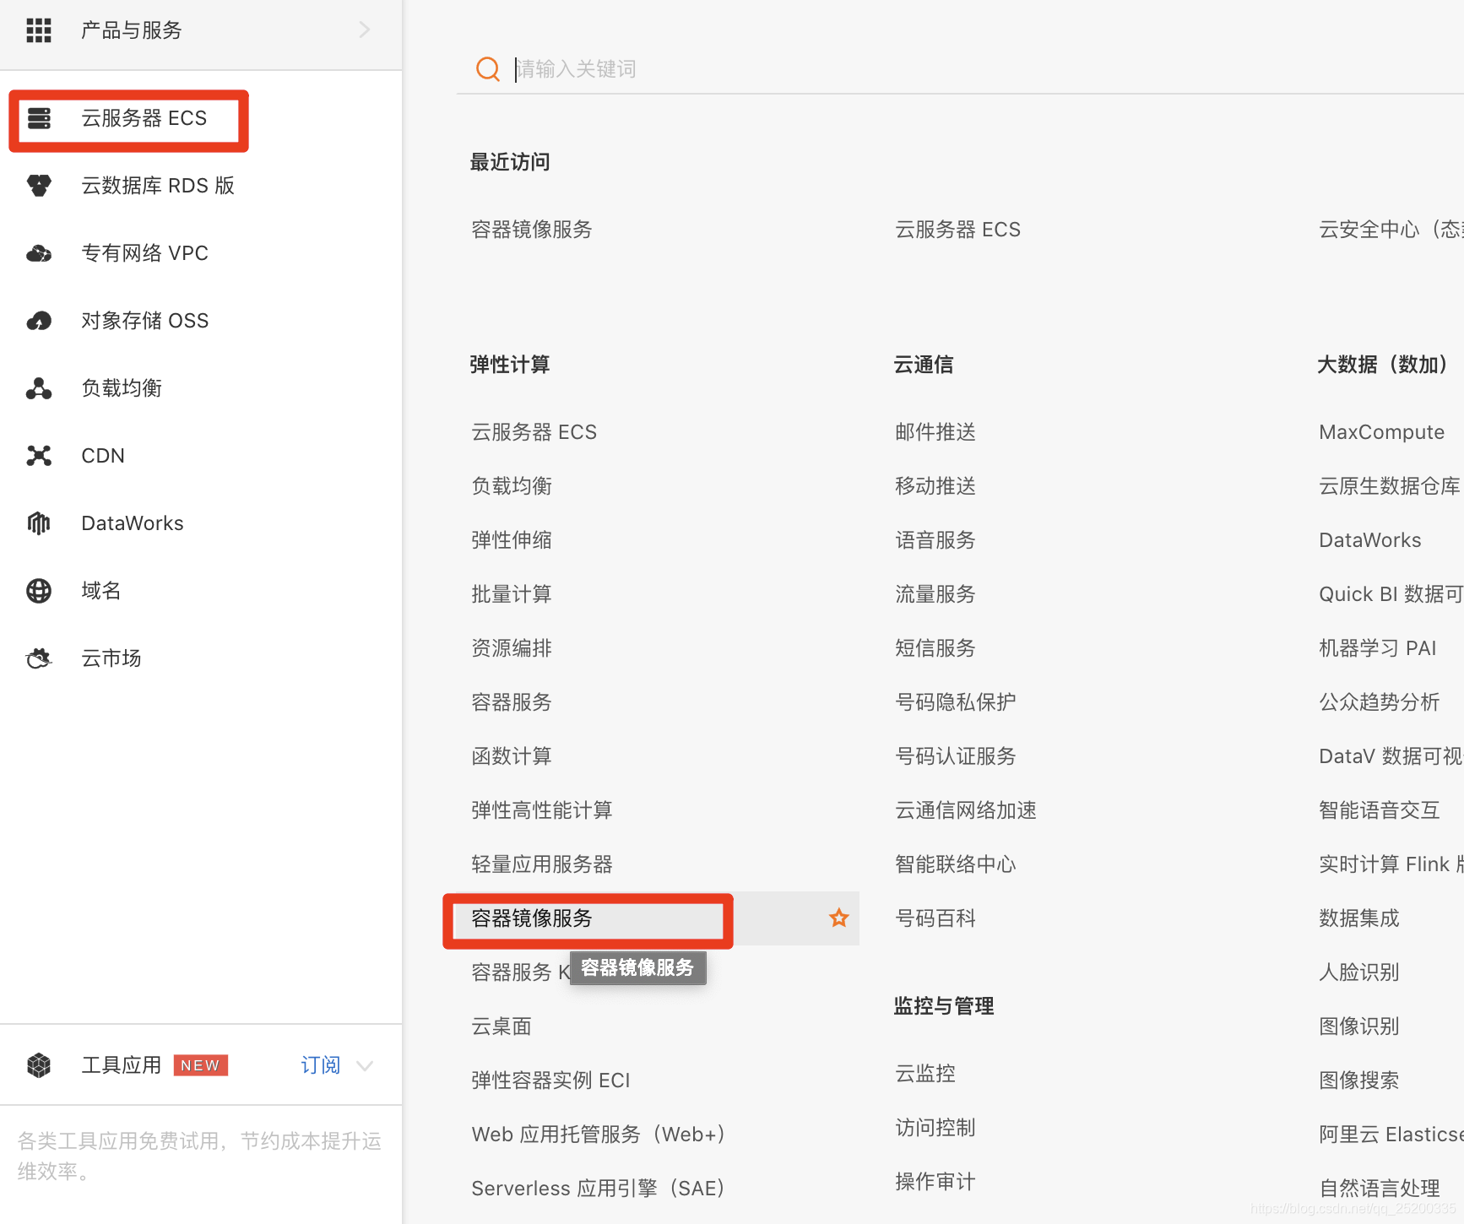
Task: Open 云市场 in the sidebar
Action: (x=111, y=658)
